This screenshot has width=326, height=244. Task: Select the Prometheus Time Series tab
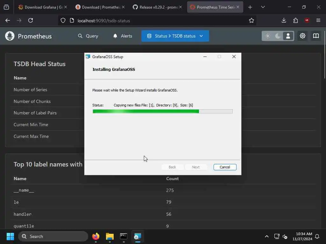215,7
